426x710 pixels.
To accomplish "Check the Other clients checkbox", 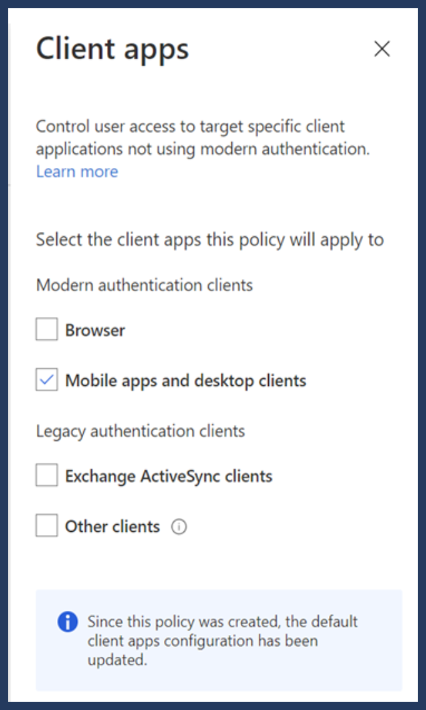I will click(x=47, y=526).
